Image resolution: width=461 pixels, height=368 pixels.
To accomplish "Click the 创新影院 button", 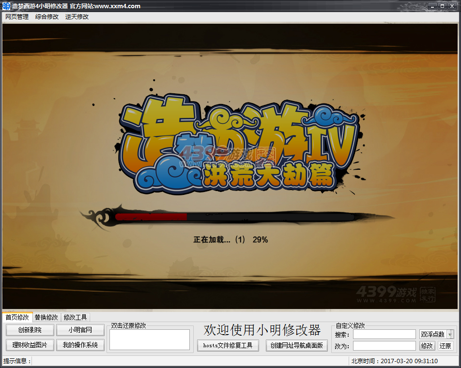I will tap(30, 330).
